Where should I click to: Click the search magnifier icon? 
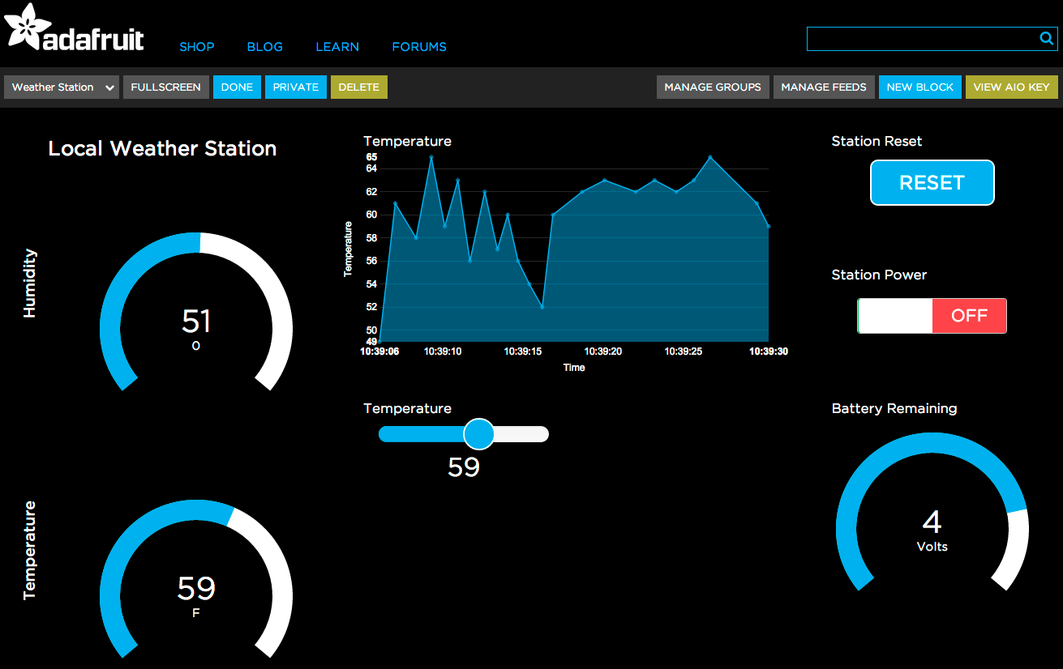[1046, 38]
